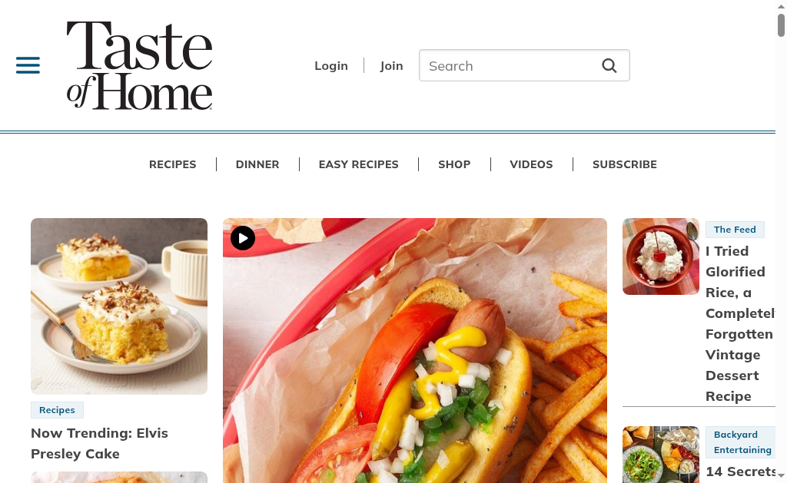The height and width of the screenshot is (483, 787).
Task: Click the page vertical scrollbar thumb
Action: 781,25
